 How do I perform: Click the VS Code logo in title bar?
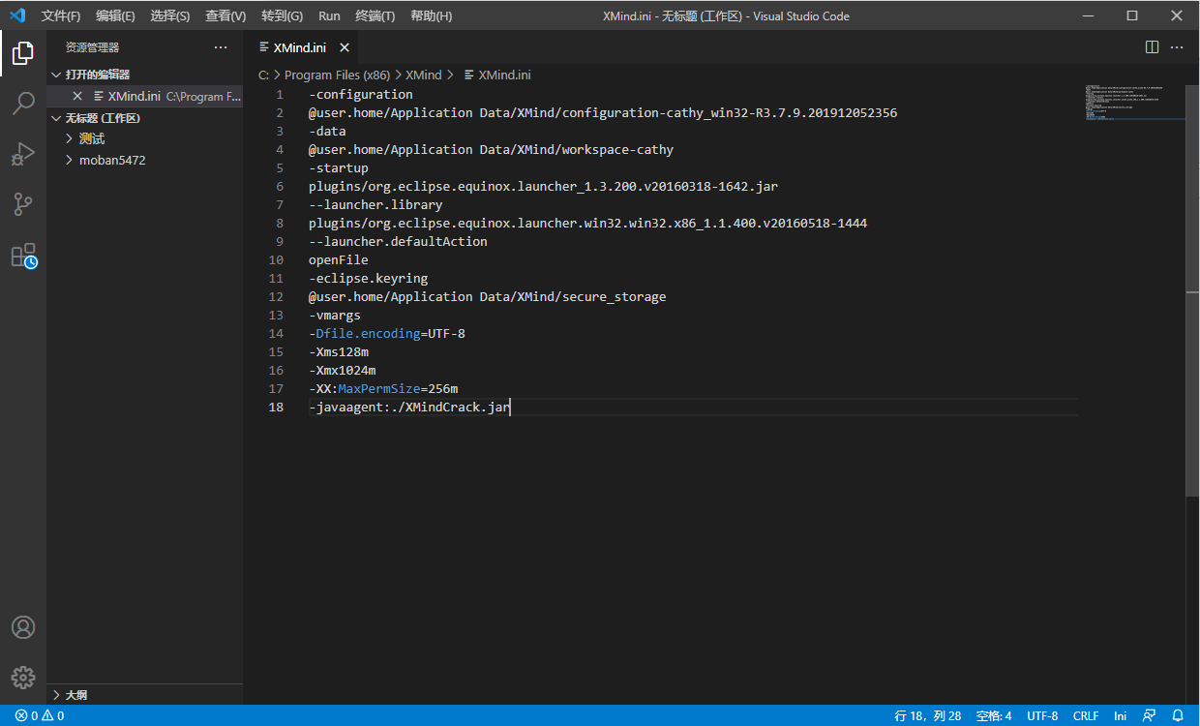(x=17, y=15)
